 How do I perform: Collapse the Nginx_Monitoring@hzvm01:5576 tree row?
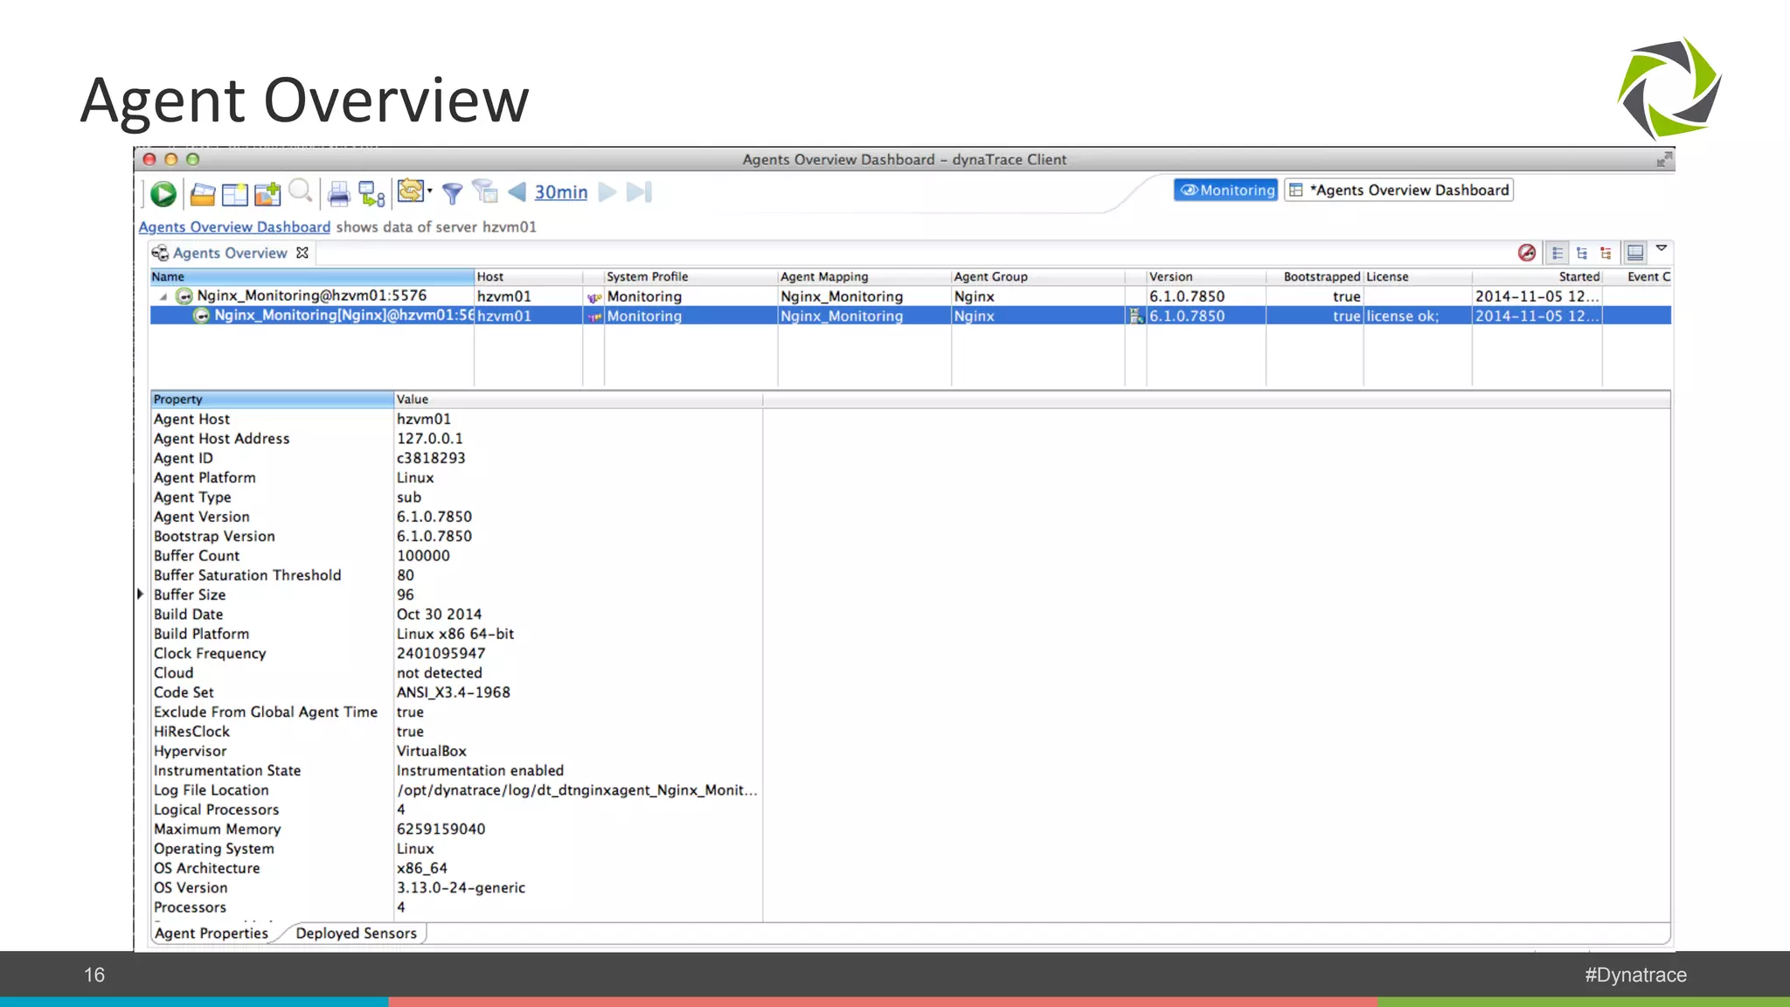(163, 296)
